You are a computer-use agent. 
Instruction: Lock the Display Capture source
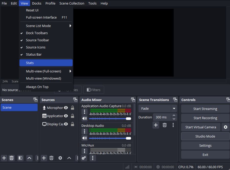(73, 124)
